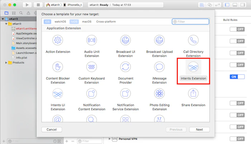Select the Intents UI Extension template
This screenshot has height=144, width=251.
pos(58,93)
